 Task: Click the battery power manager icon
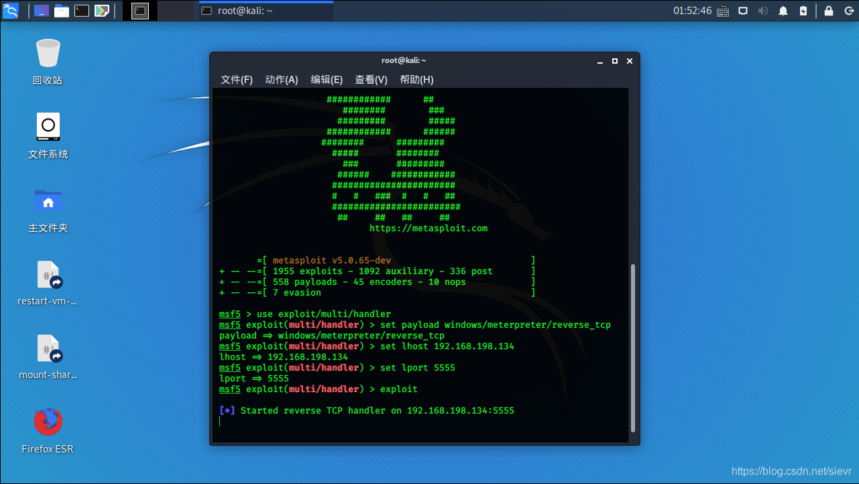click(x=804, y=11)
